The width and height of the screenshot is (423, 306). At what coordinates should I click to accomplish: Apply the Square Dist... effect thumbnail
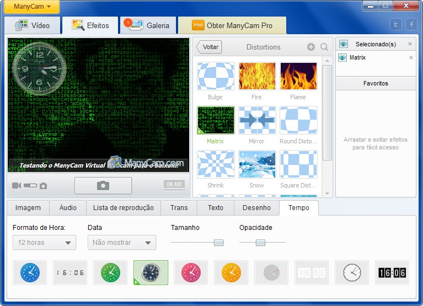(x=298, y=164)
